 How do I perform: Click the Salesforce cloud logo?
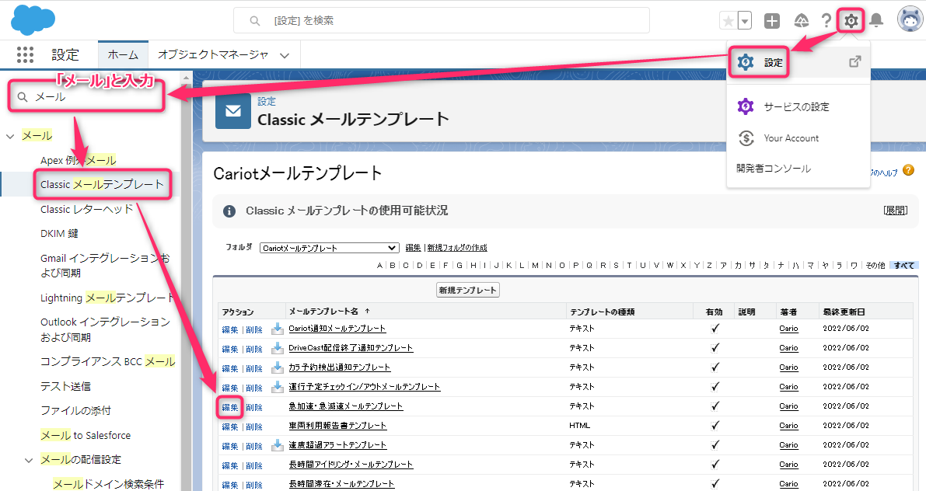point(33,19)
